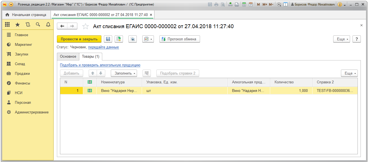Select the TEST-FB-000000036... cell
The height and width of the screenshot is (162, 368).
tap(335, 91)
